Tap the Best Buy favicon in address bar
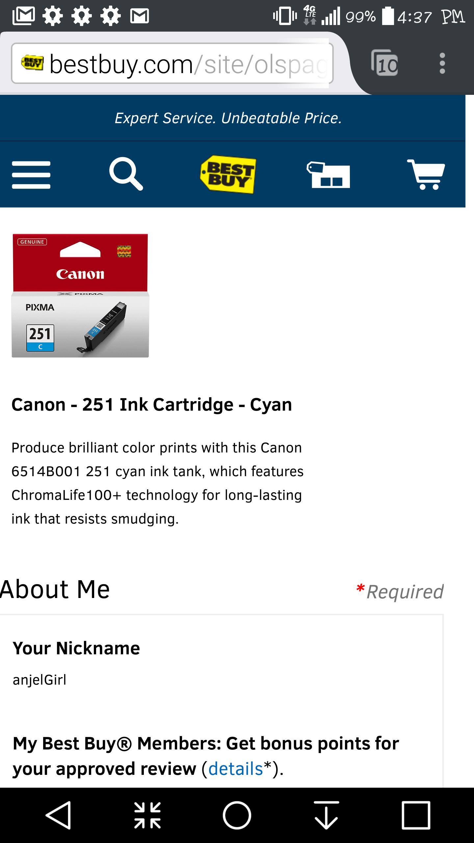 [32, 63]
